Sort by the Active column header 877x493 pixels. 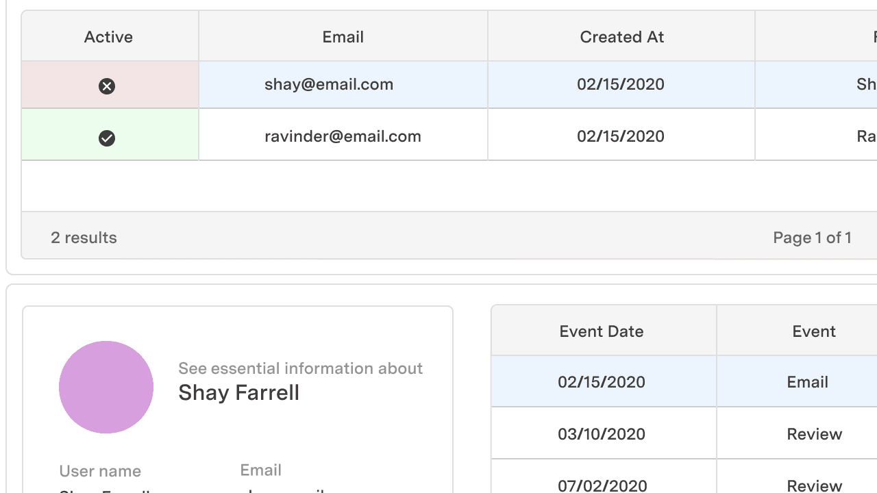click(x=110, y=37)
